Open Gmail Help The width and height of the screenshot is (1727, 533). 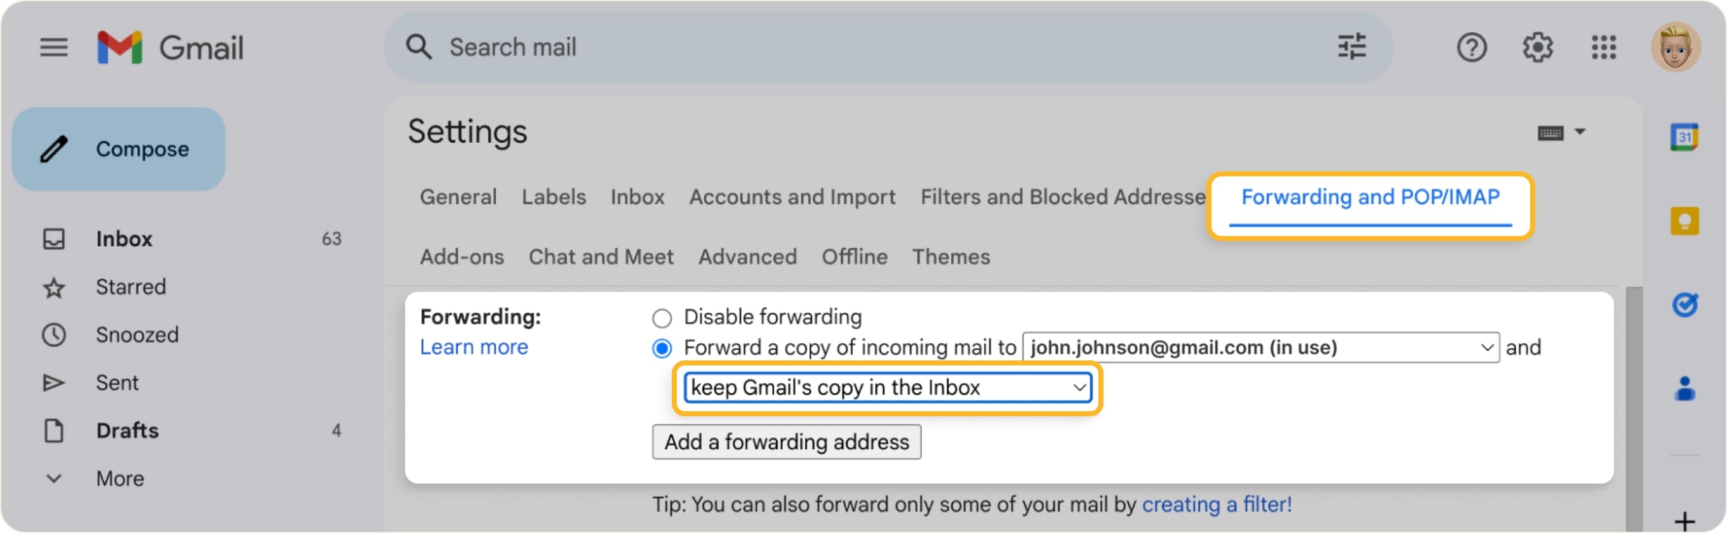tap(1472, 47)
